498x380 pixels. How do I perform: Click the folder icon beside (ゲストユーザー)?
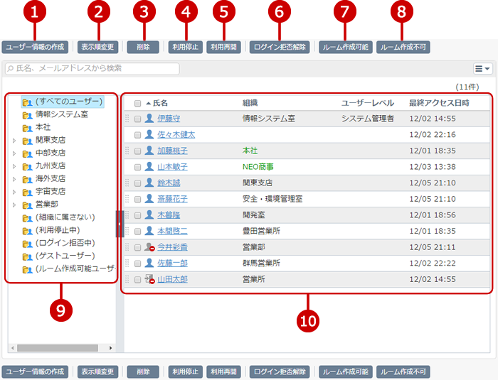coord(27,256)
